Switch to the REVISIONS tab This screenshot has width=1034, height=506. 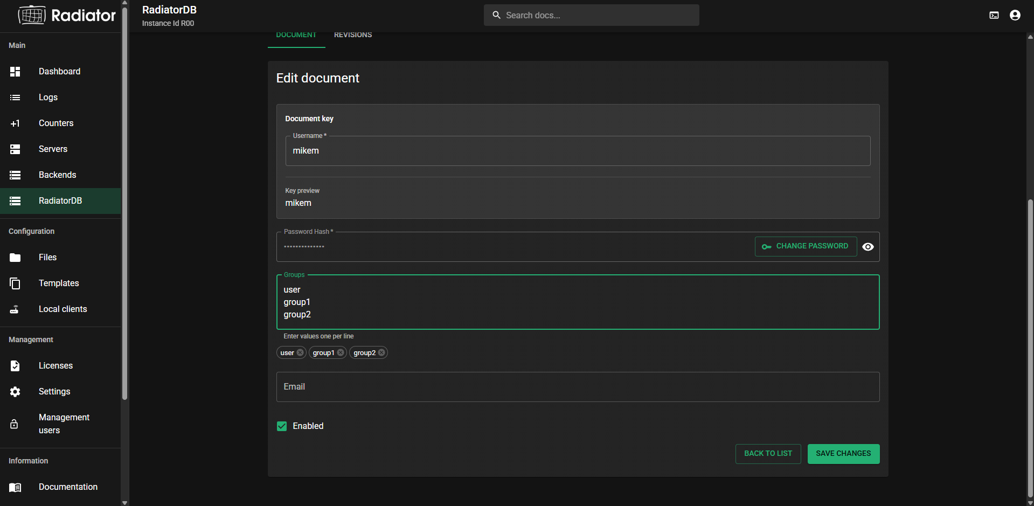[353, 36]
